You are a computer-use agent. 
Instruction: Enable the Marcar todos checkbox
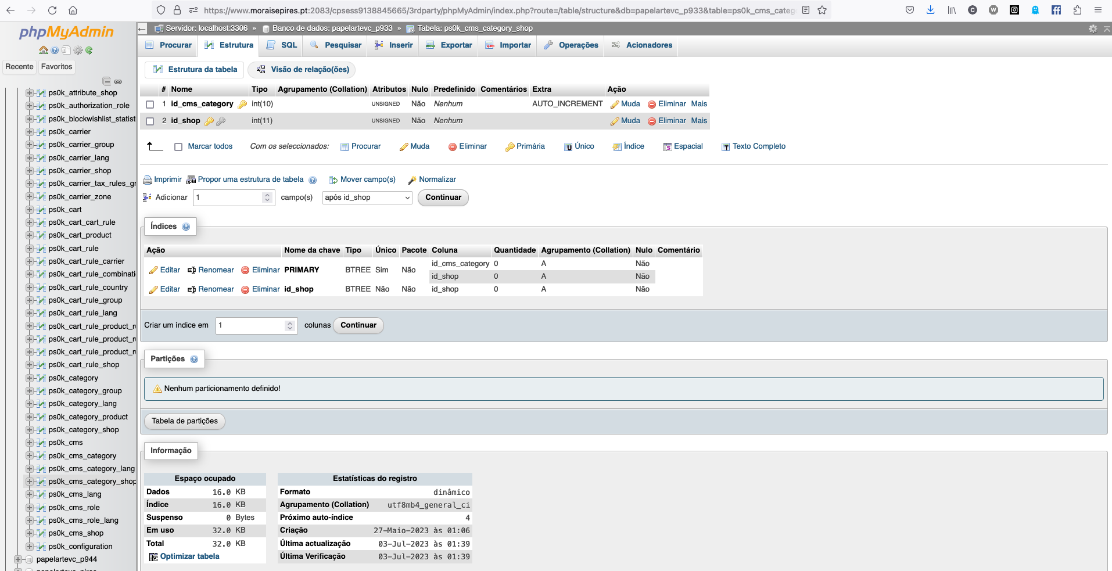tap(178, 147)
